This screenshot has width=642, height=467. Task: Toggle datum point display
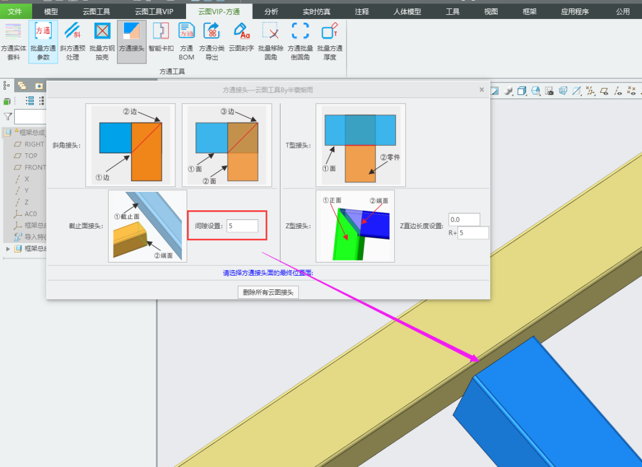point(631,91)
